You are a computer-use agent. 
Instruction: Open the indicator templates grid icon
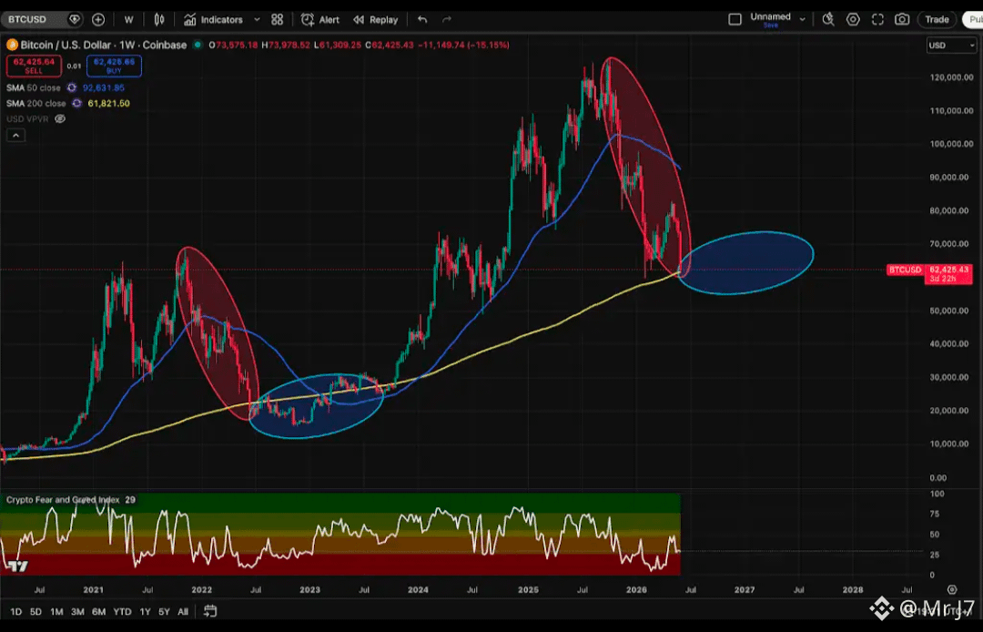(277, 19)
